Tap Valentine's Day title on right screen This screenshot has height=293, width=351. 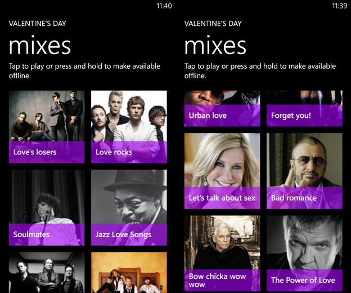[x=213, y=24]
